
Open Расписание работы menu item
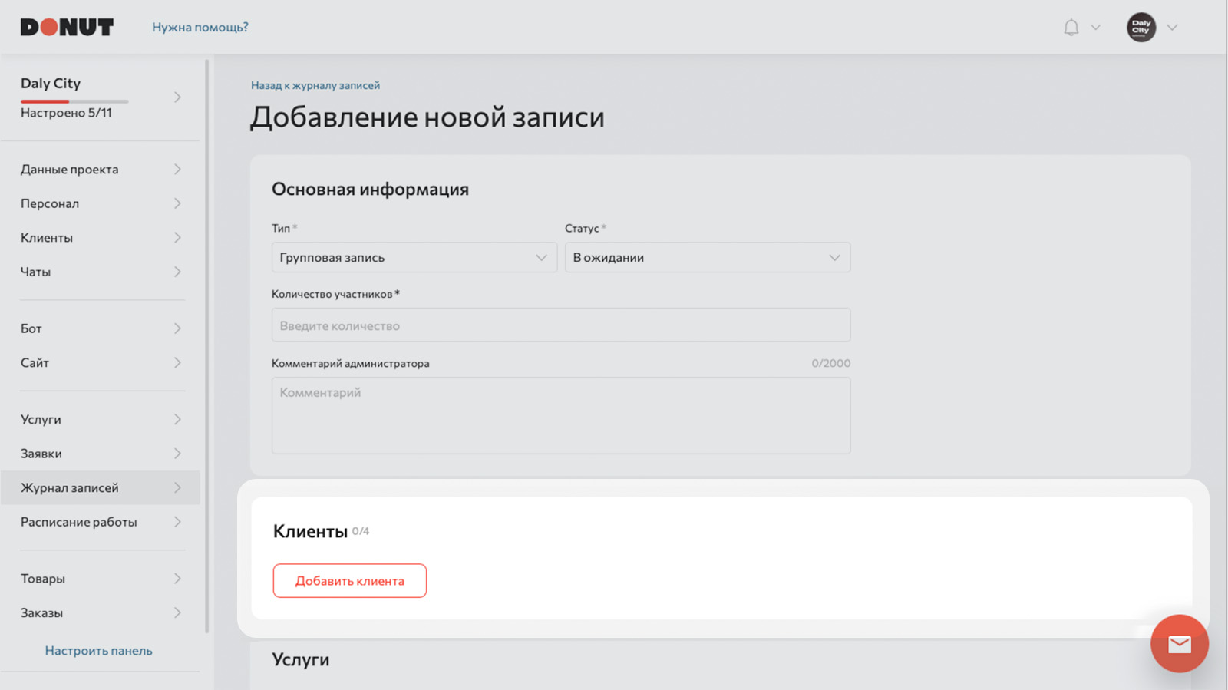101,522
